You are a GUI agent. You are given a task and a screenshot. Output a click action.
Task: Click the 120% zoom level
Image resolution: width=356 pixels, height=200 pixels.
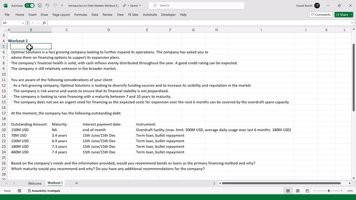click(349, 191)
